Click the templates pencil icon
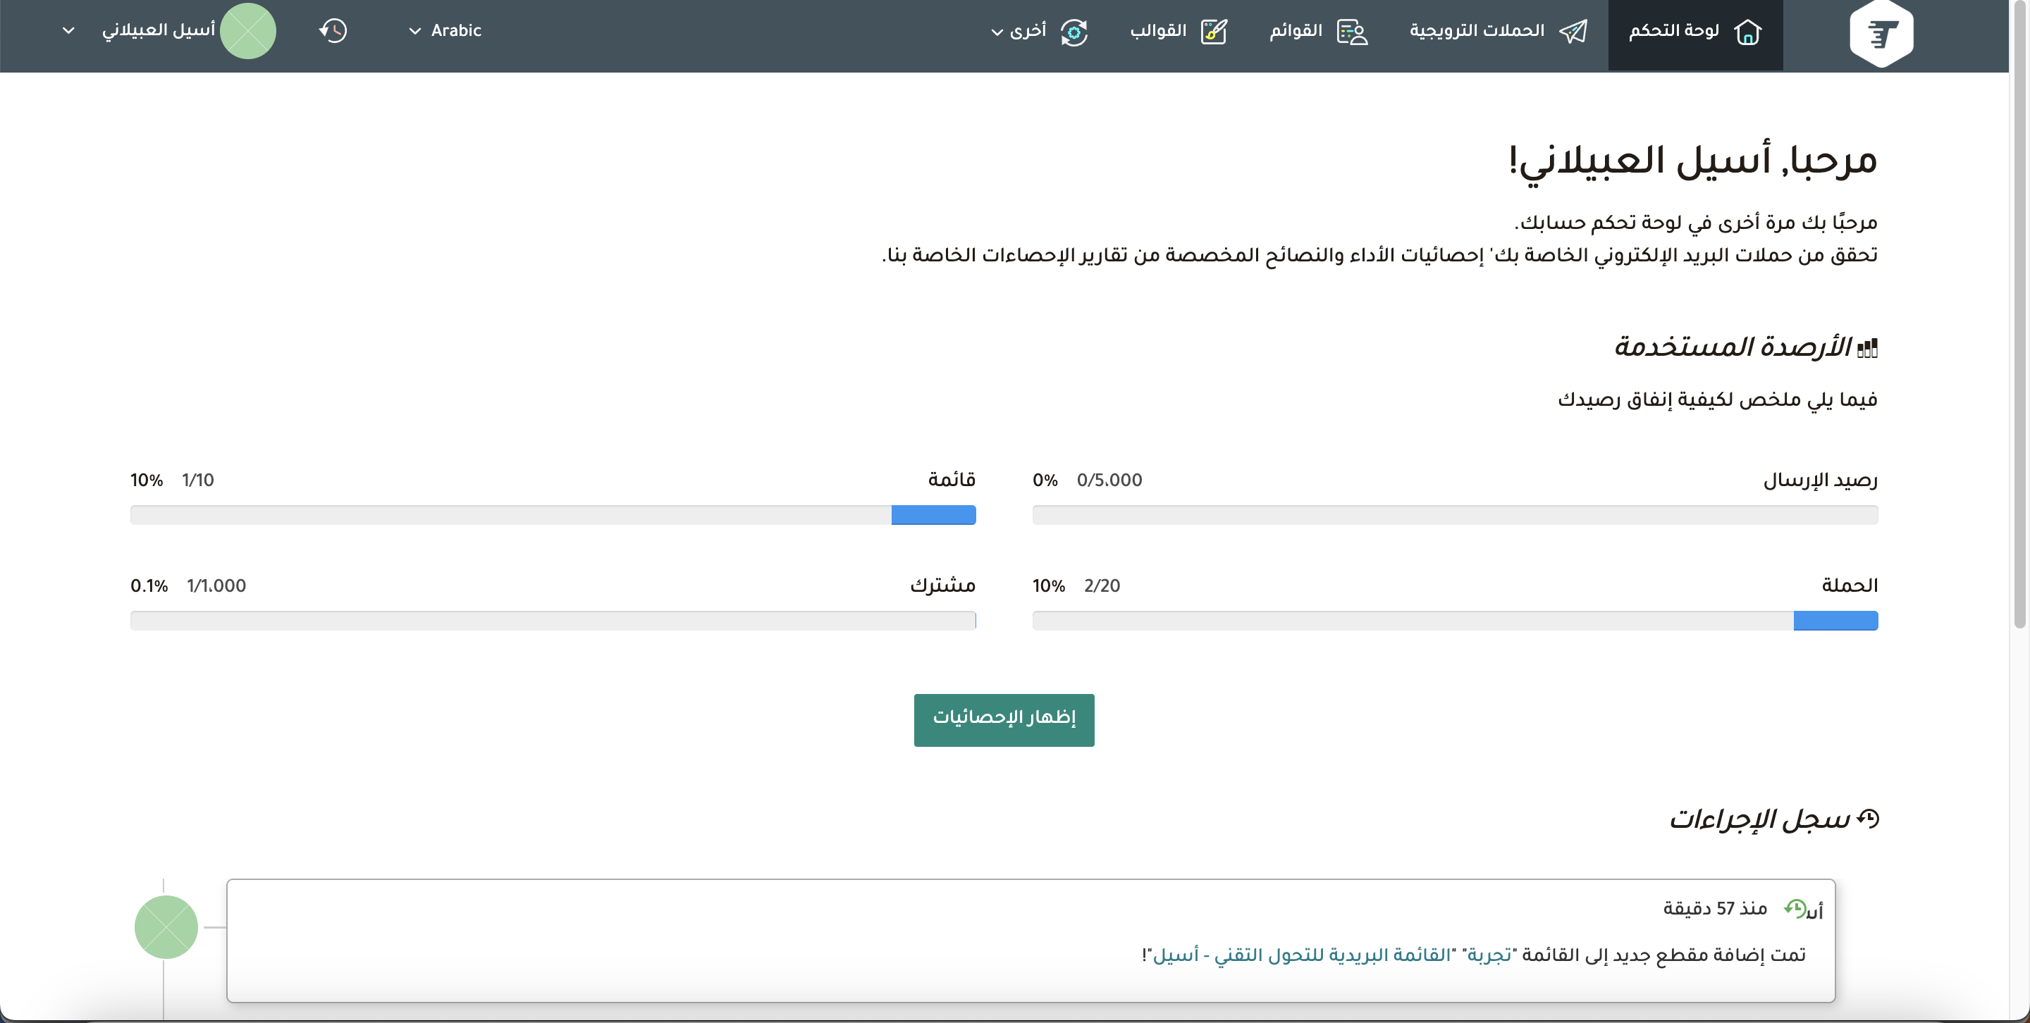Viewport: 2030px width, 1023px height. [x=1214, y=32]
